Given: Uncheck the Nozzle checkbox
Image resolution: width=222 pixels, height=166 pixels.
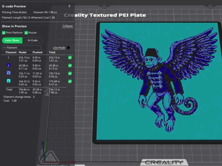Looking at the screenshot, I should (x=26, y=33).
